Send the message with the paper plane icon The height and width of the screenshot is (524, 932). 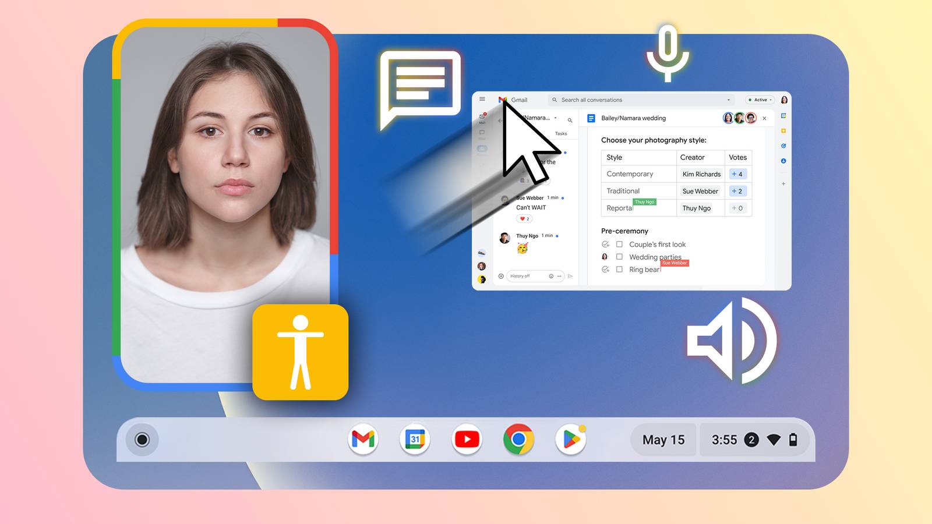pos(571,276)
